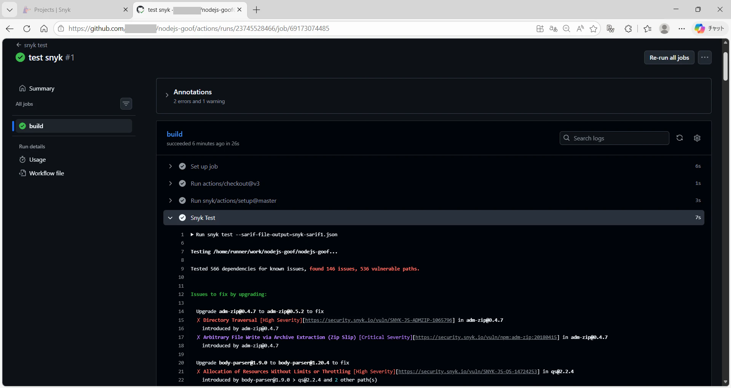Click the Re-run all jobs button

pyautogui.click(x=669, y=57)
